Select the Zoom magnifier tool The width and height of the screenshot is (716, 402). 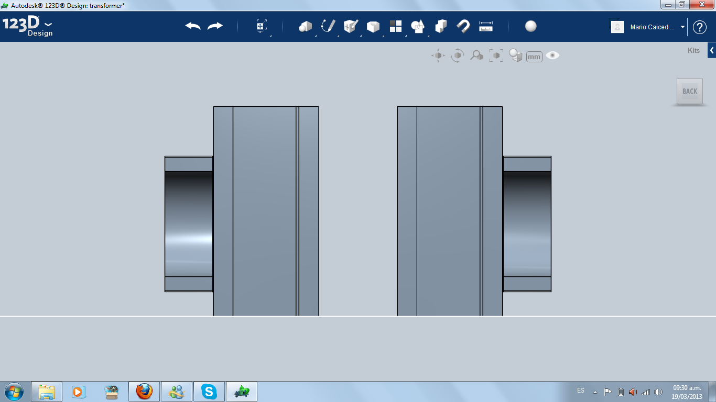476,55
